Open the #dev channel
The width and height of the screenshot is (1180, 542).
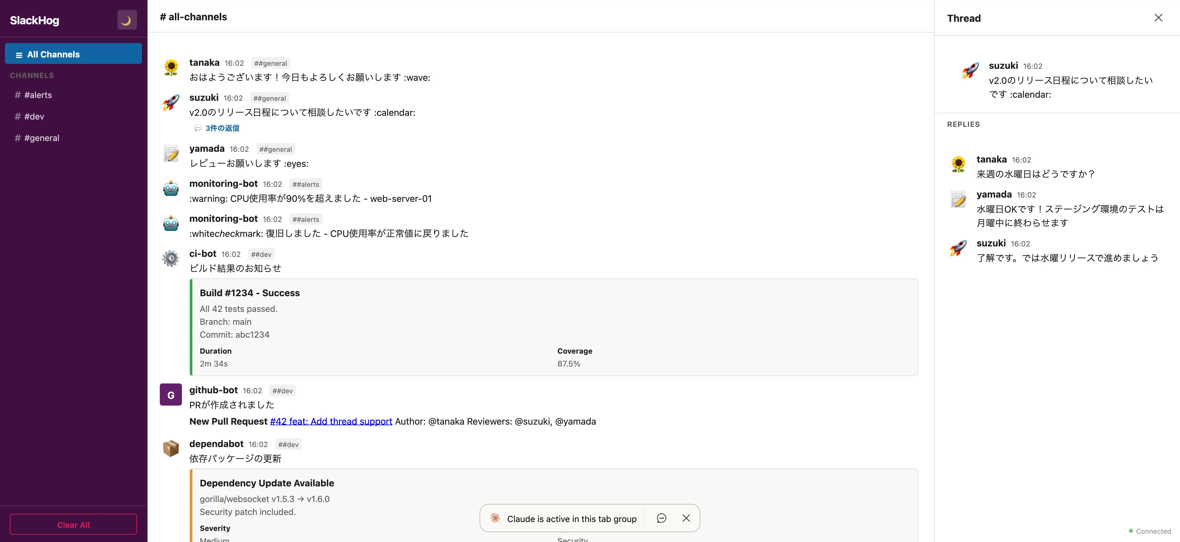tap(34, 116)
